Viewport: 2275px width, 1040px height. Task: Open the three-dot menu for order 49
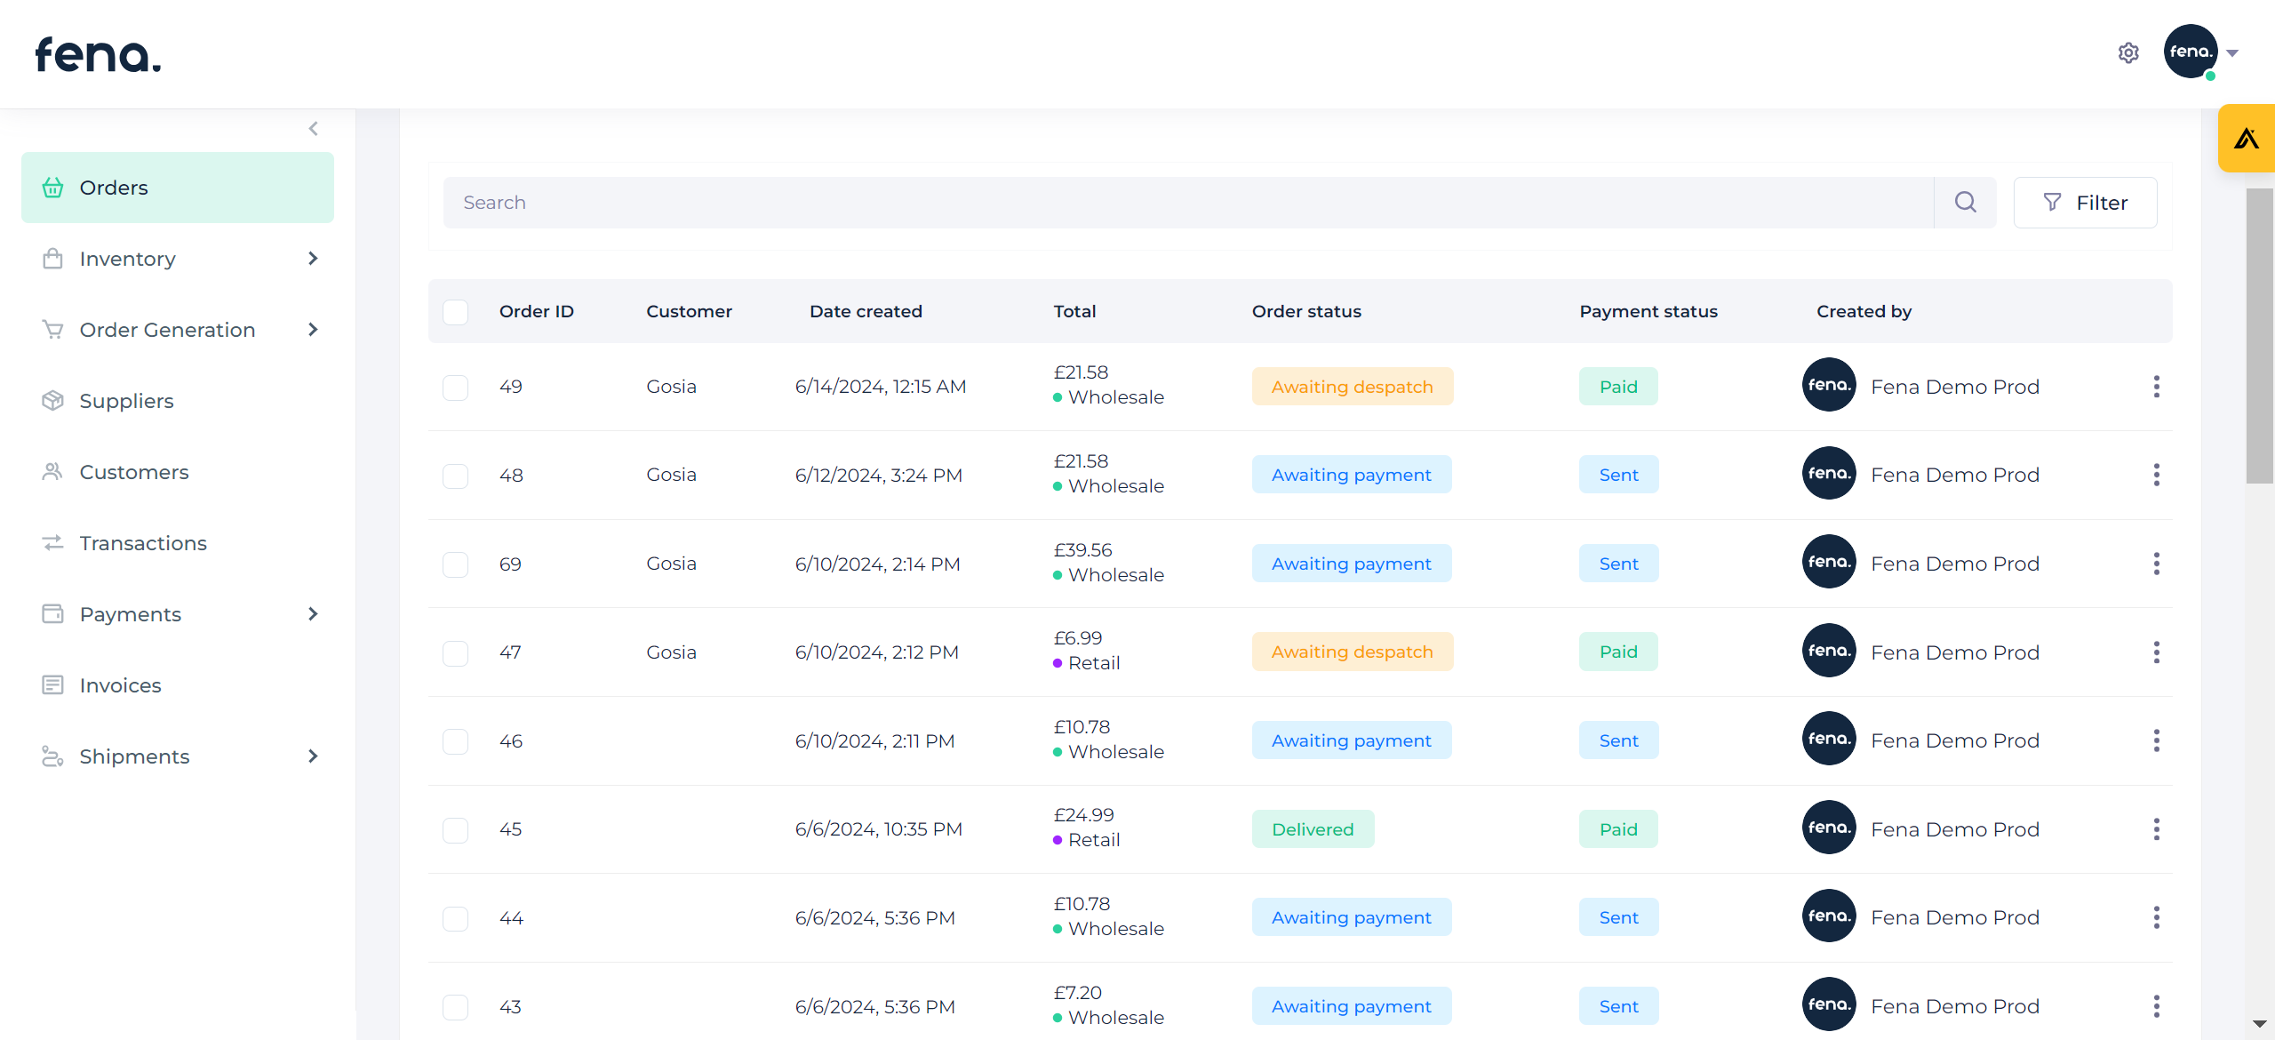click(2156, 387)
